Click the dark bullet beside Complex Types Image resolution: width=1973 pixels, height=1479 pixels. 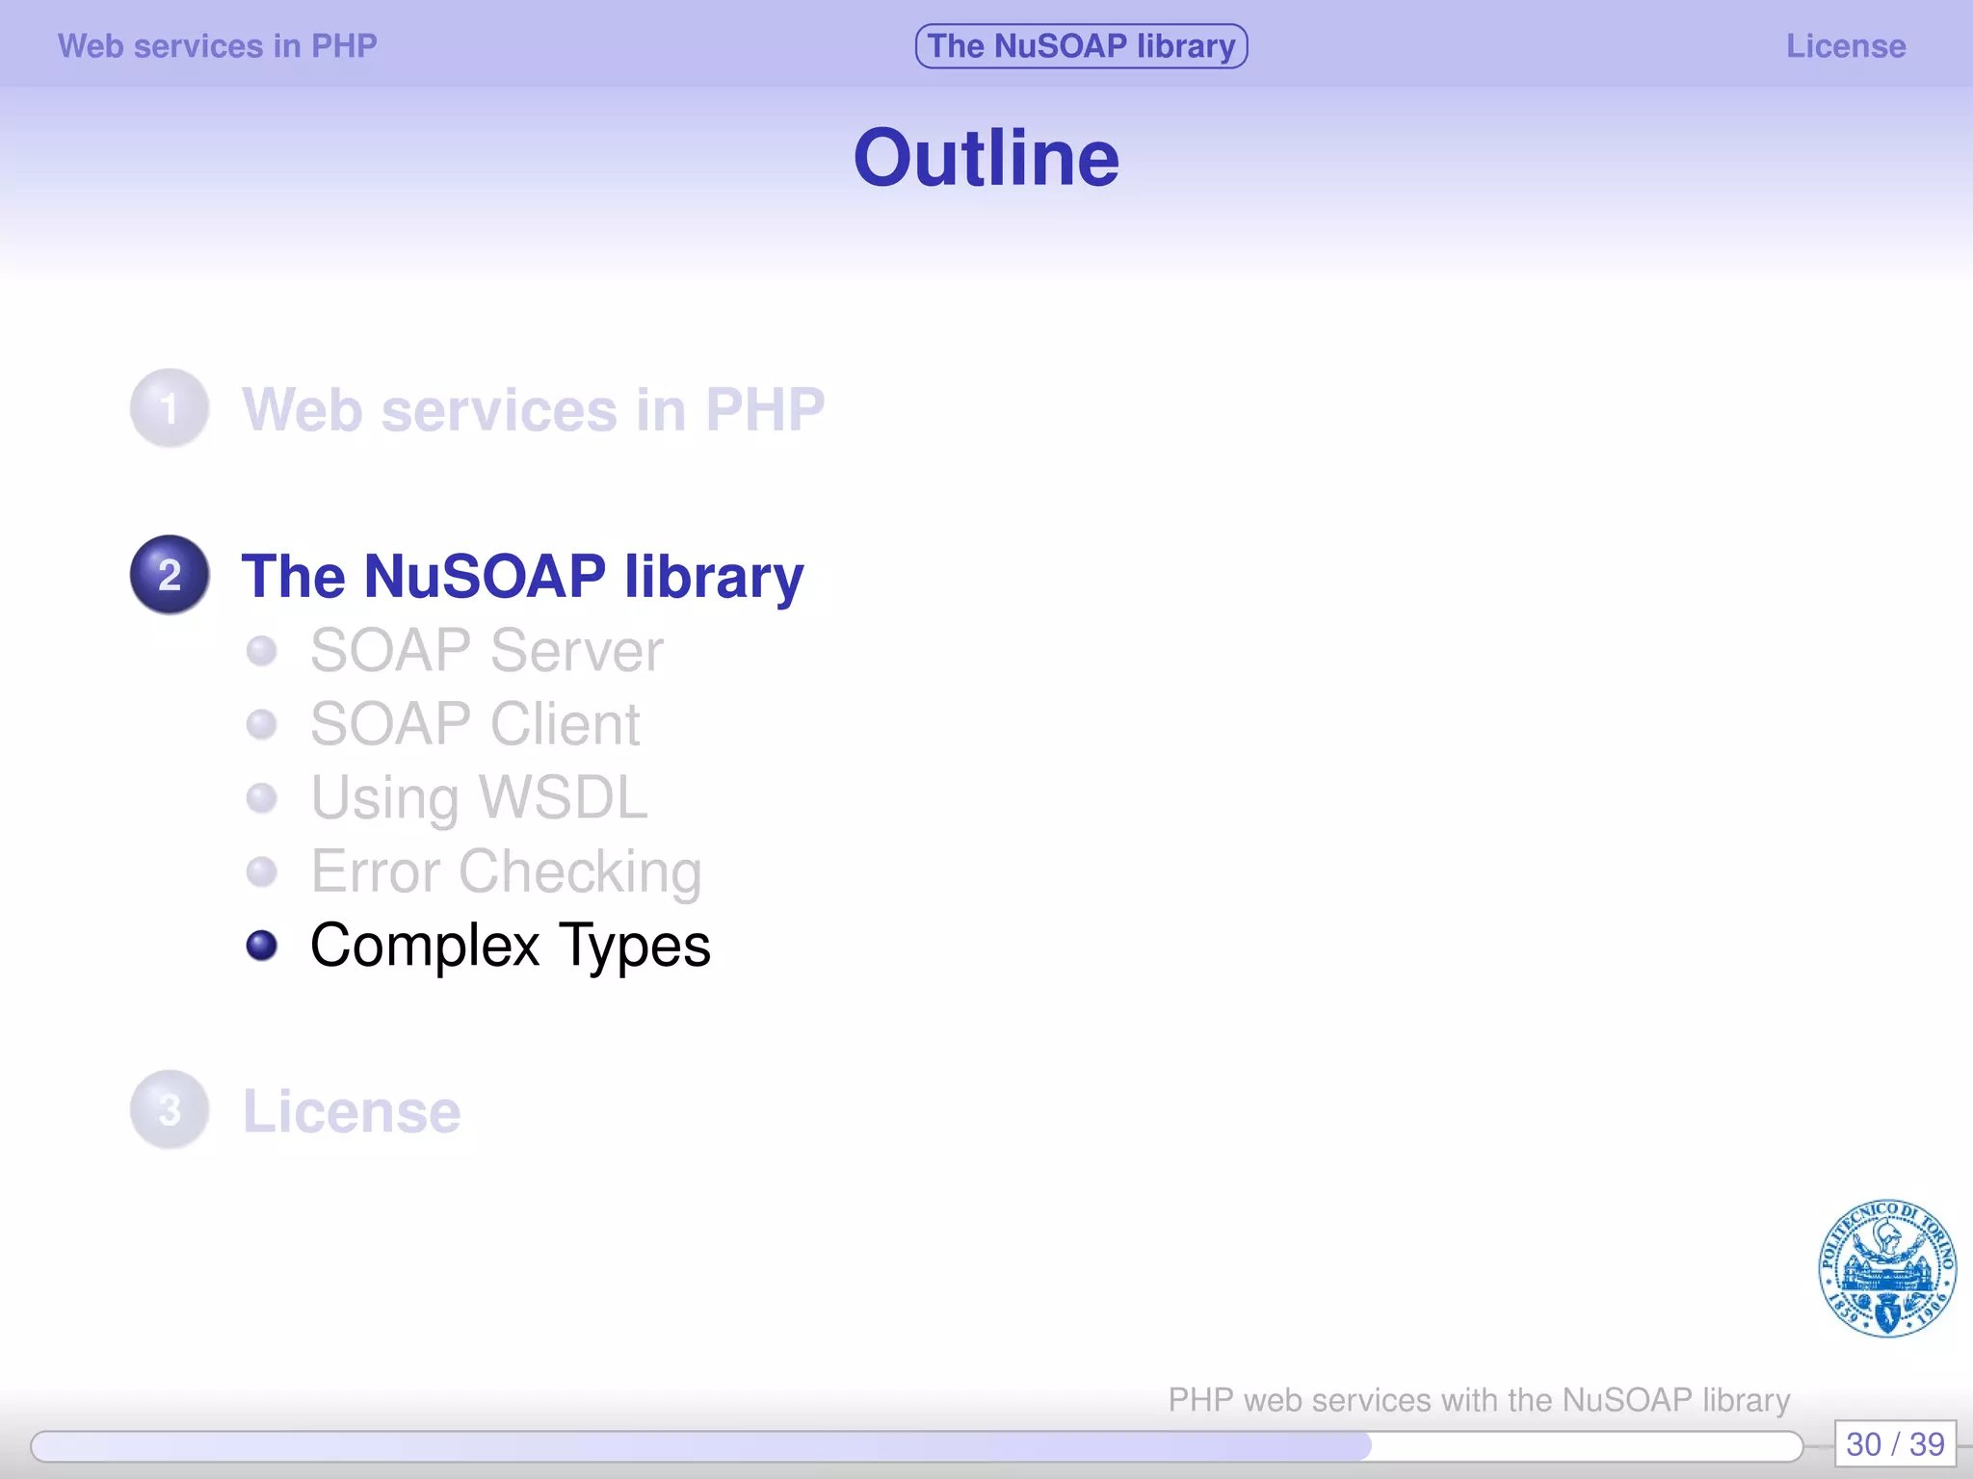262,946
